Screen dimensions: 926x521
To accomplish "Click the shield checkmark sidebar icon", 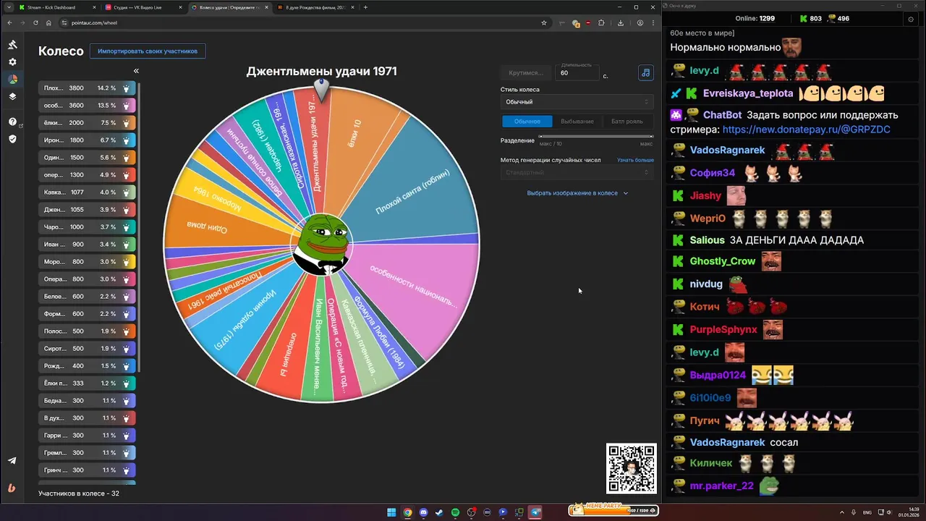I will pos(12,139).
